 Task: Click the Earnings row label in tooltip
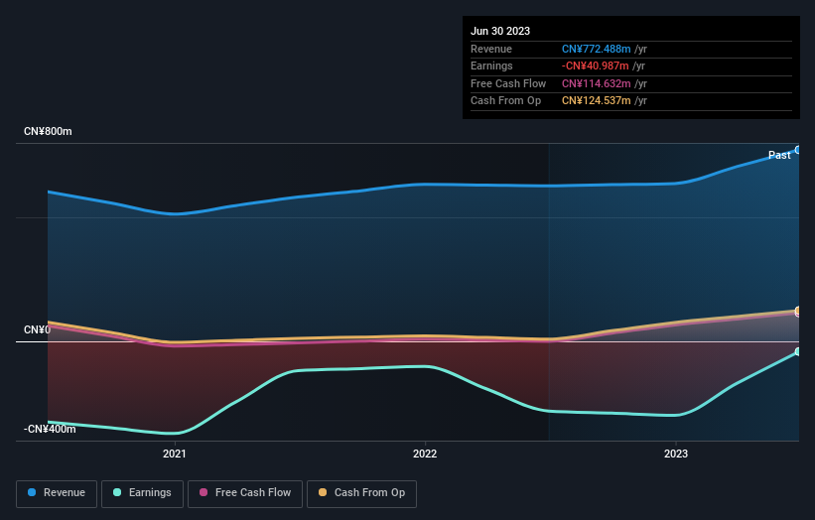[x=491, y=65]
